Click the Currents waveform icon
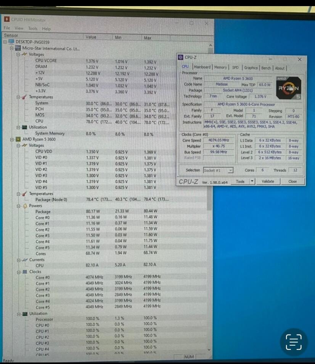315x364 pixels. click(25, 260)
